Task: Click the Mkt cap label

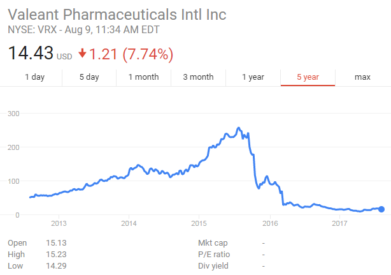Action: 213,242
